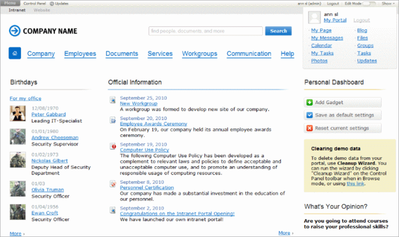Open Olivia Truman profile link
The height and width of the screenshot is (237, 399).
tap(47, 190)
